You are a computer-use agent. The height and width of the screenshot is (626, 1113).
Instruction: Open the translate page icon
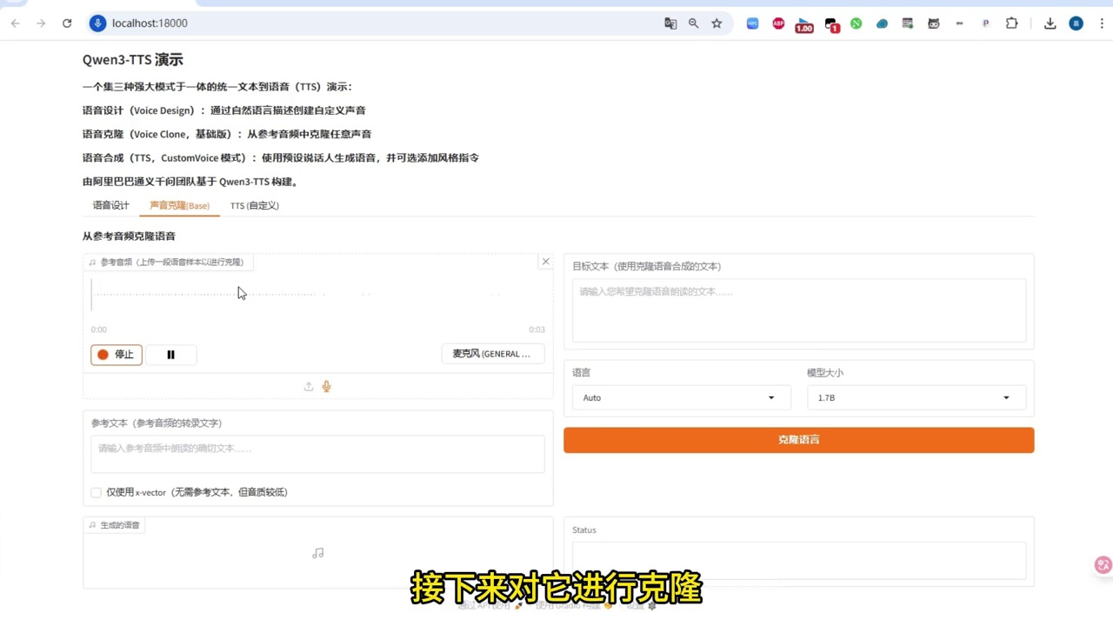[670, 23]
